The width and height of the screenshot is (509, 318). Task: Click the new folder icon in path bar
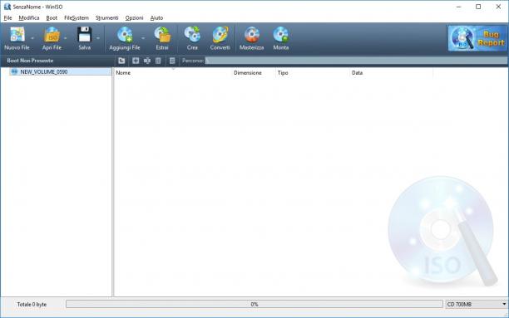click(121, 61)
